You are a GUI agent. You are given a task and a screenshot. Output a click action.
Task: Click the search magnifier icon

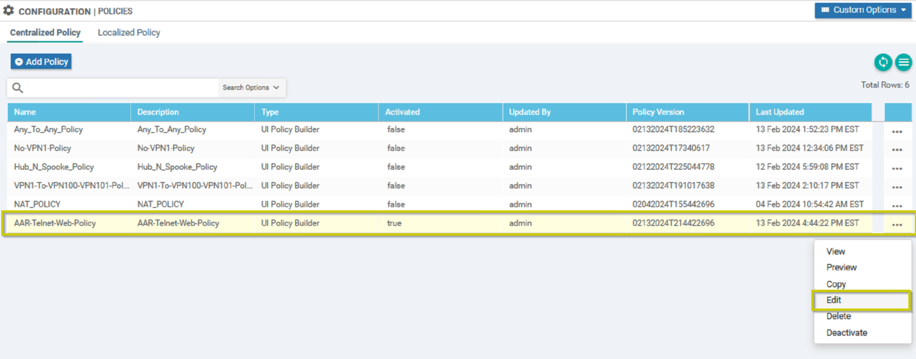[x=18, y=88]
